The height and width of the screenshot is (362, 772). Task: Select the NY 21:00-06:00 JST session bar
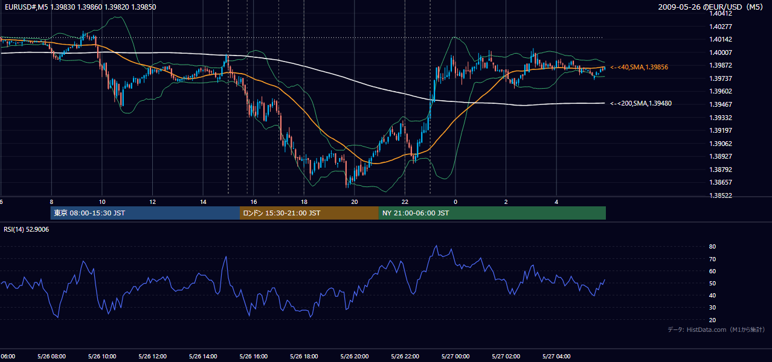point(492,213)
